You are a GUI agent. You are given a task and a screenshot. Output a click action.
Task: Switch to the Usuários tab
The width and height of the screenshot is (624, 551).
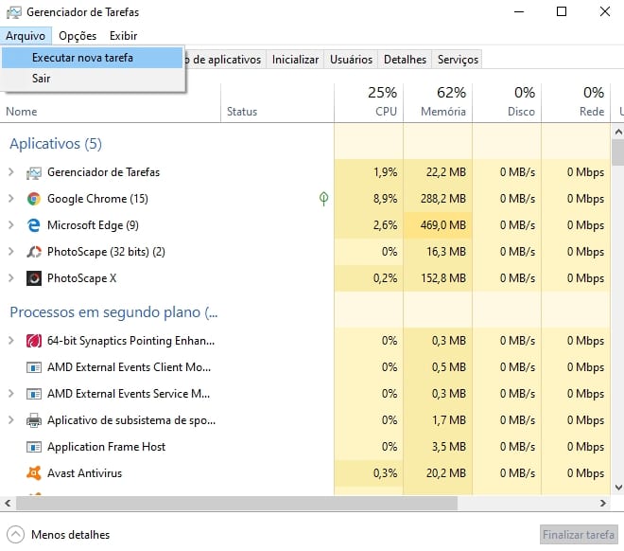[351, 60]
